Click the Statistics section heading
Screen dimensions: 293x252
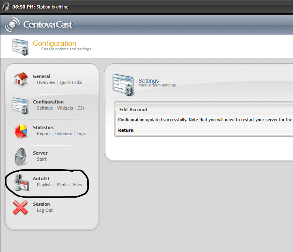43,127
